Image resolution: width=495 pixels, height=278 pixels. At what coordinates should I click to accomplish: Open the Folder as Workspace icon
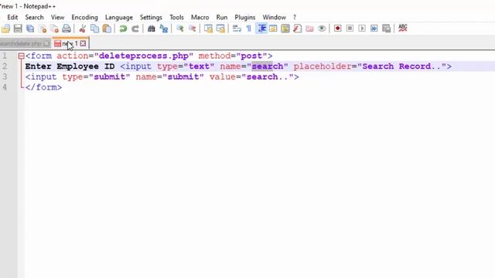[x=309, y=29]
